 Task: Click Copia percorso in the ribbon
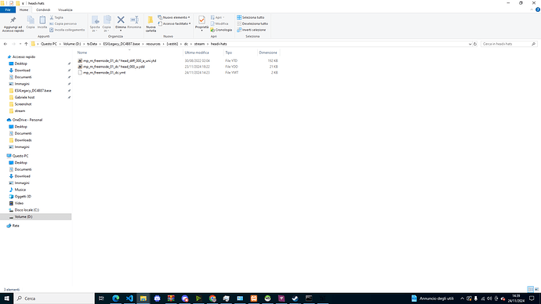point(64,24)
